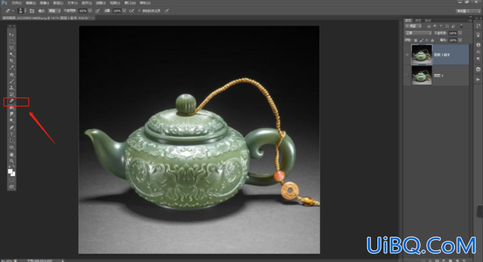Image resolution: width=483 pixels, height=262 pixels.
Task: Open the Edit menu
Action: tap(31, 3)
